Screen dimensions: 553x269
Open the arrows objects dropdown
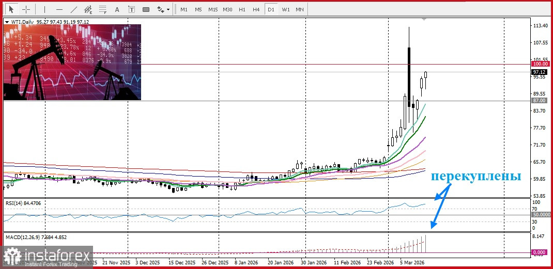tap(163, 9)
